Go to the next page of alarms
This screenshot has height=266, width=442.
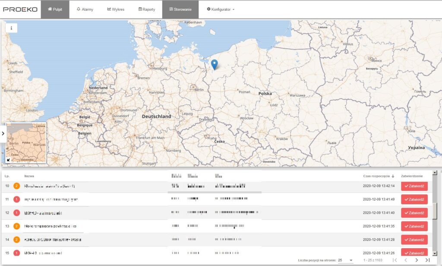click(x=417, y=260)
